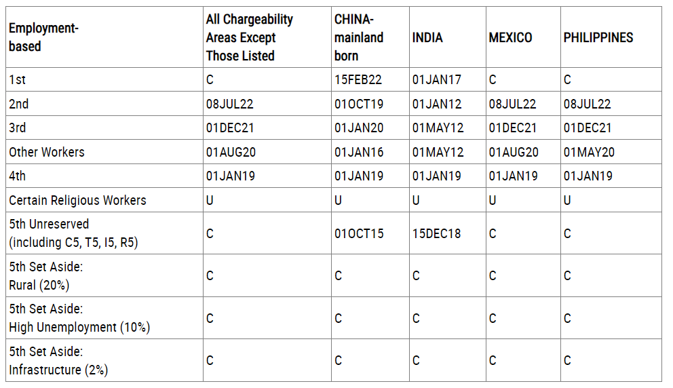Image resolution: width=673 pixels, height=388 pixels.
Task: Click the Employment-based header cell
Action: 104,37
